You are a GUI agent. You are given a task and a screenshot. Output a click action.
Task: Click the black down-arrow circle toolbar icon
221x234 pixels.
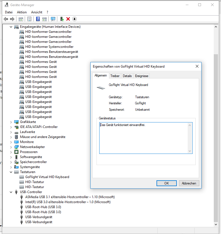[x=74, y=19]
